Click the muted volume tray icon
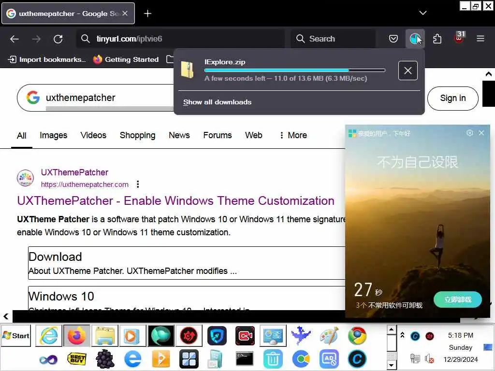 point(429,359)
